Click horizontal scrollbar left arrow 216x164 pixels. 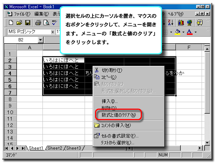[x=129, y=148]
